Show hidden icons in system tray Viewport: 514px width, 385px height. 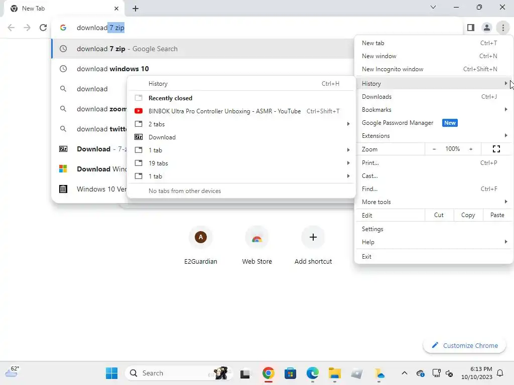click(x=405, y=373)
